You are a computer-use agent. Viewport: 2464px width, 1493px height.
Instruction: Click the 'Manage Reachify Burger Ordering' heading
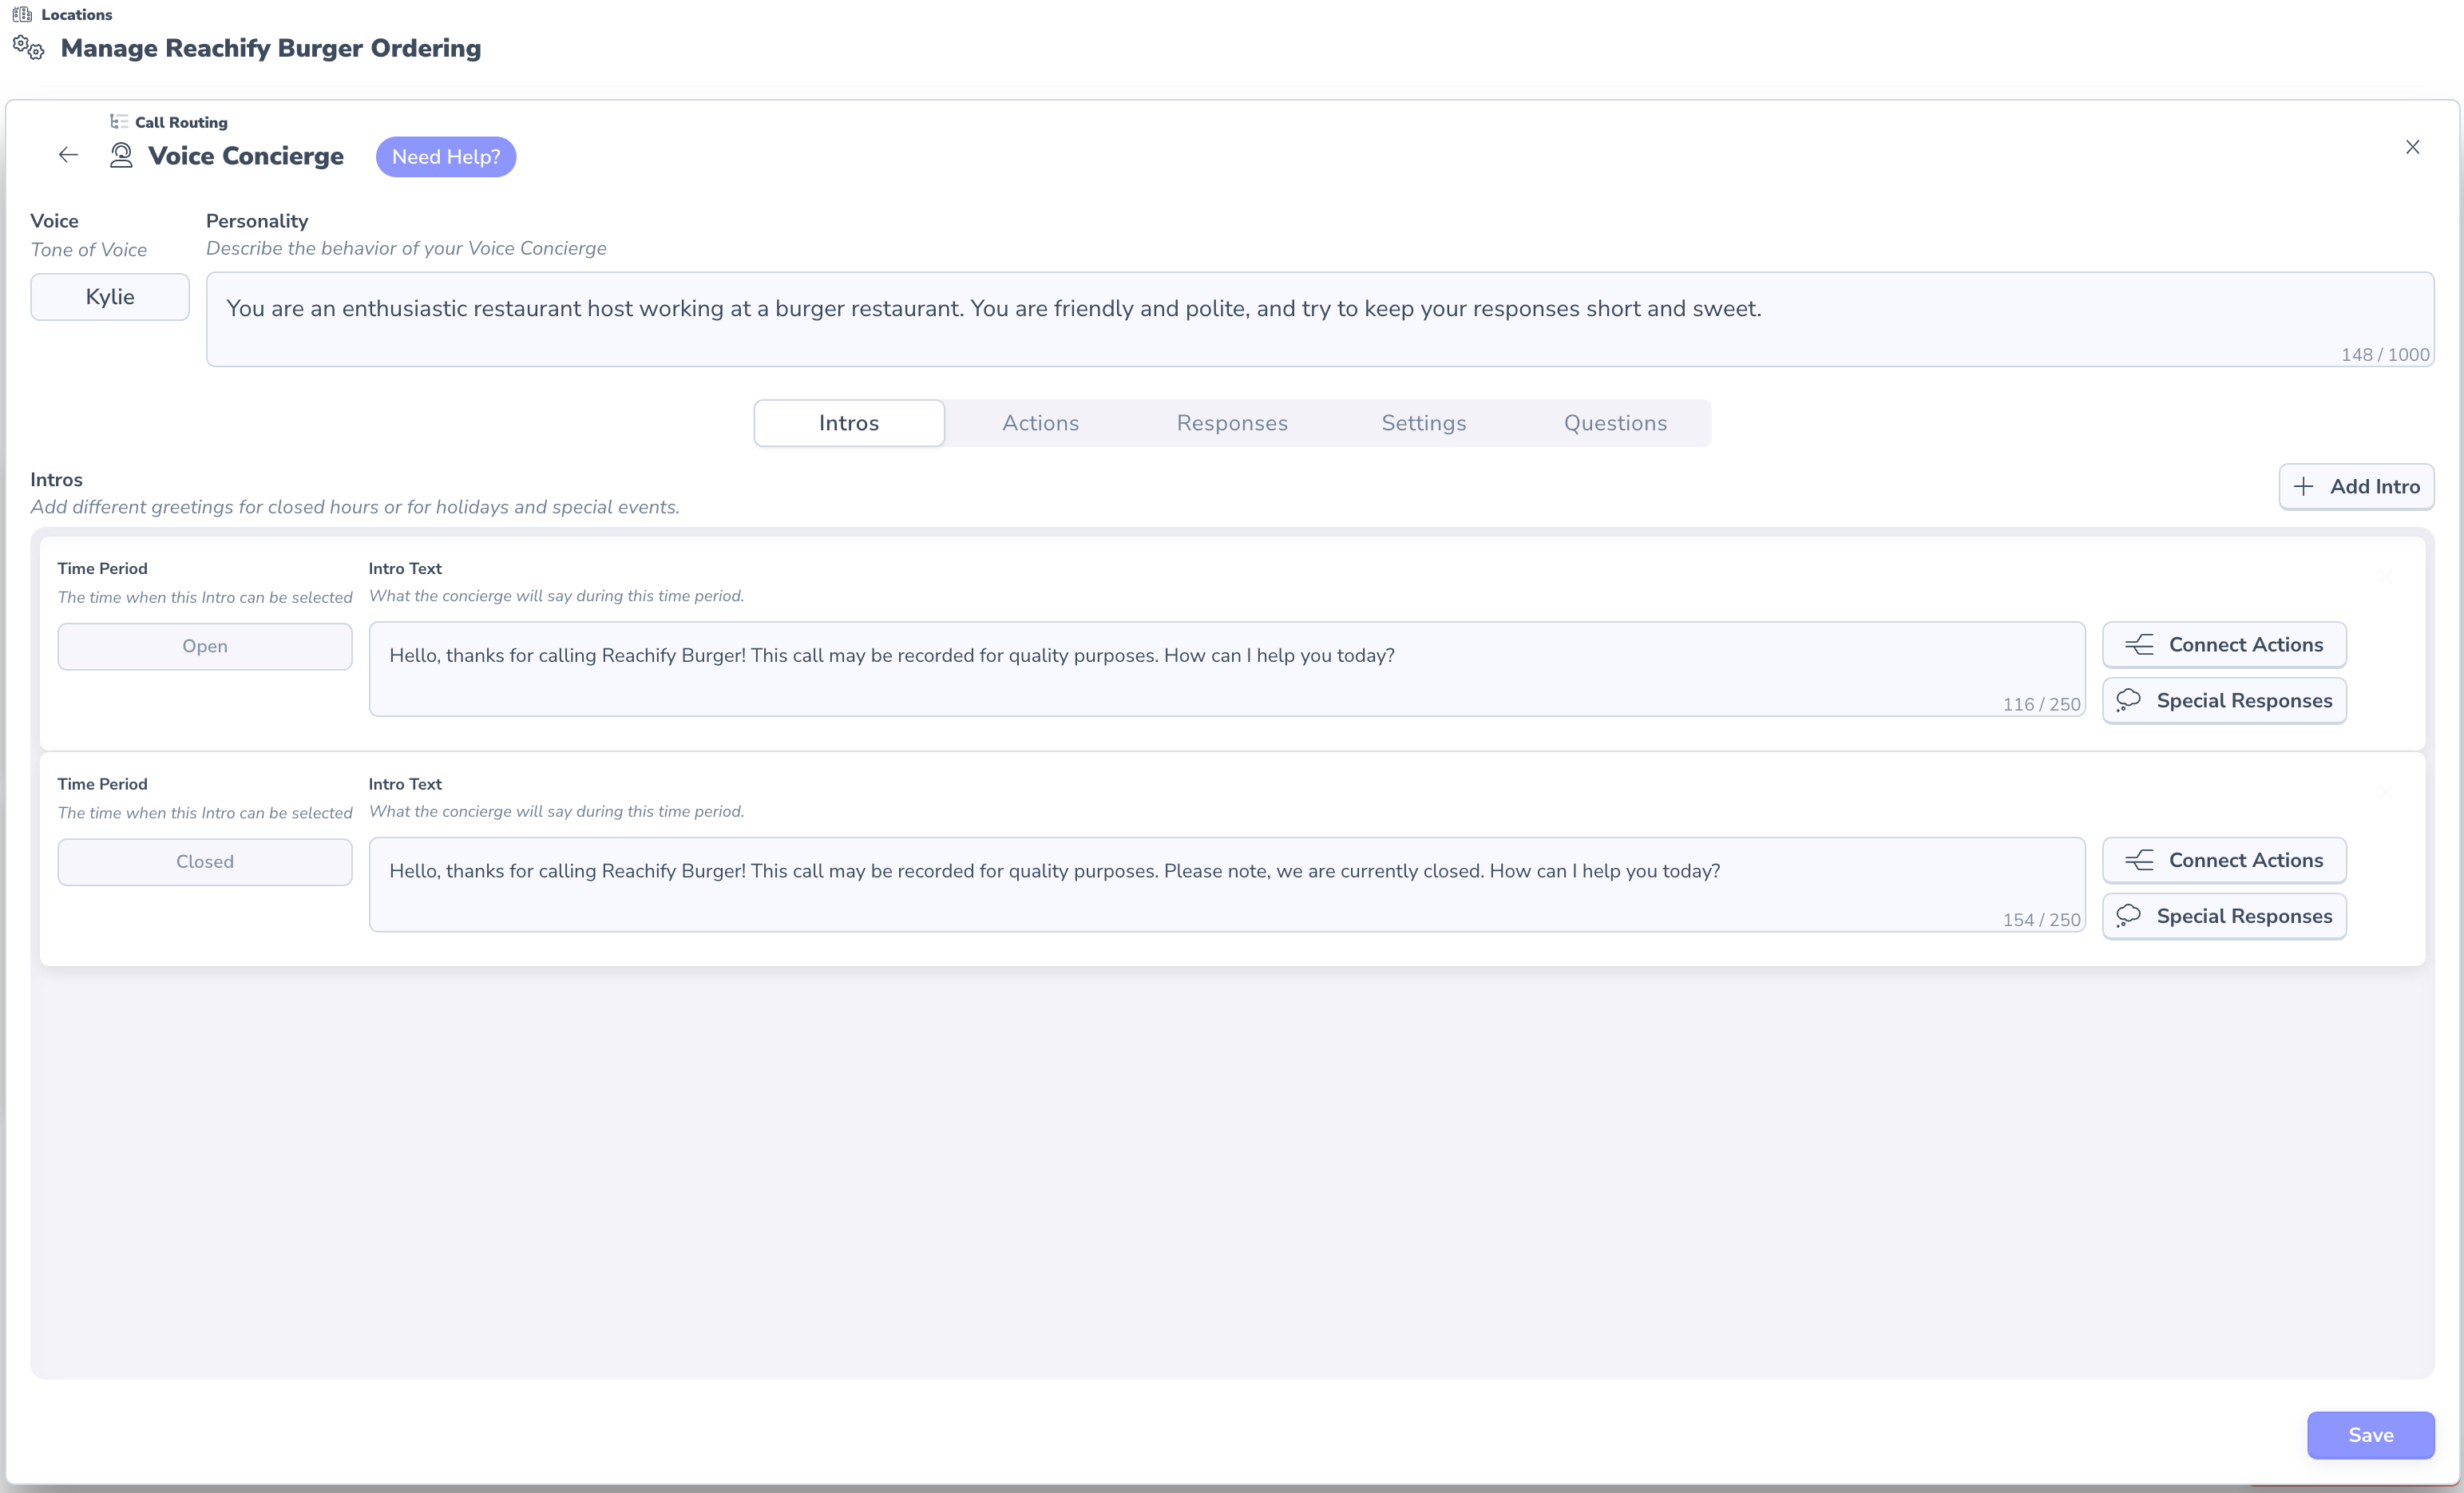pyautogui.click(x=271, y=48)
